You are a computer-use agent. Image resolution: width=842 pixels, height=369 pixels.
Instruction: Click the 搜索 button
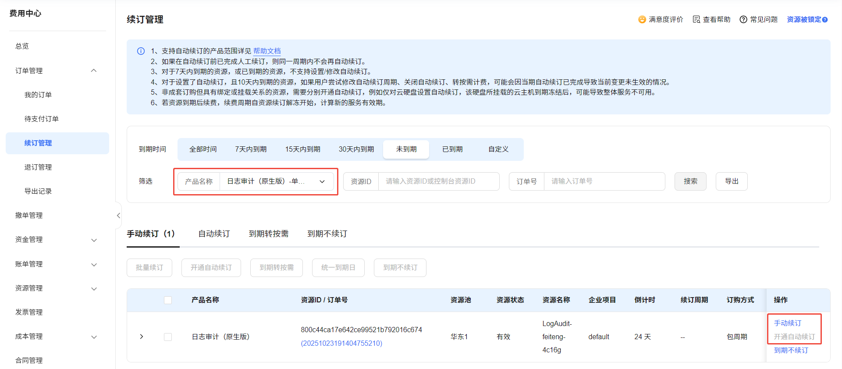click(x=690, y=181)
